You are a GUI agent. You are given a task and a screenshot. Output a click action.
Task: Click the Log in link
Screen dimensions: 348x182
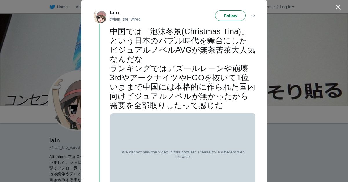click(x=285, y=7)
